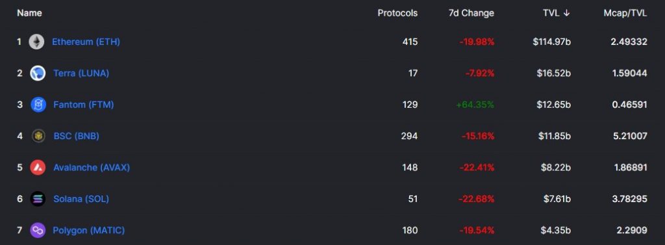665x245 pixels.
Task: Click the Avalanche logo icon
Action: 38,167
